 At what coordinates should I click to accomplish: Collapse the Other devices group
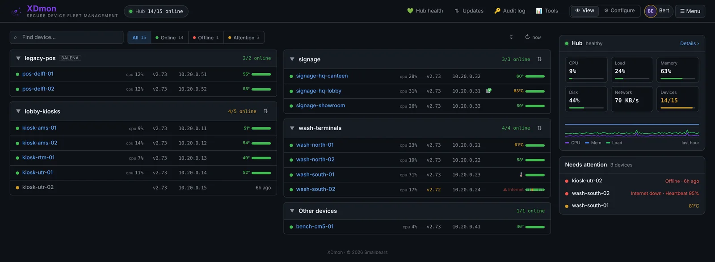pos(292,211)
